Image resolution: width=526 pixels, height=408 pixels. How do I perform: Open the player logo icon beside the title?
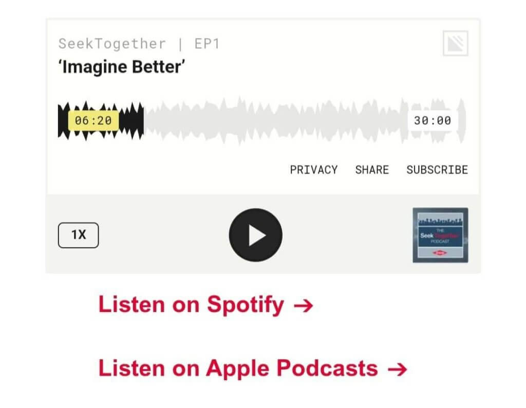(455, 43)
